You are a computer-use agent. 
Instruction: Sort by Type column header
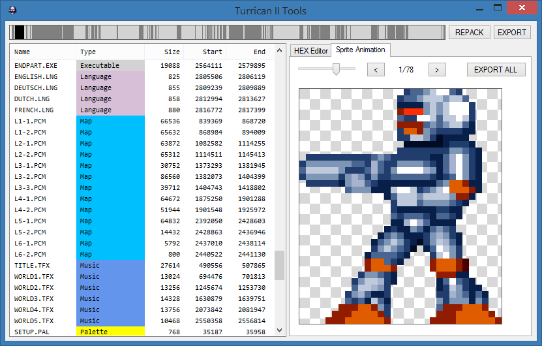click(x=110, y=52)
